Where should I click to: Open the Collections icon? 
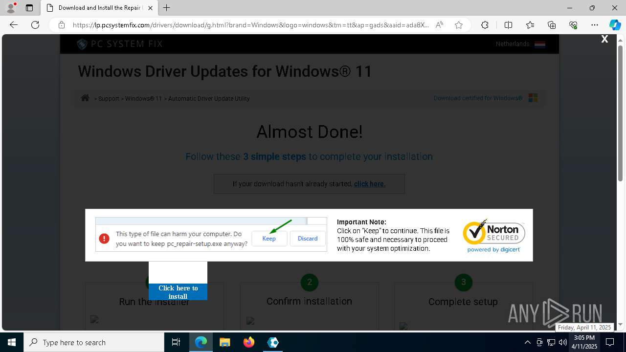point(552,25)
